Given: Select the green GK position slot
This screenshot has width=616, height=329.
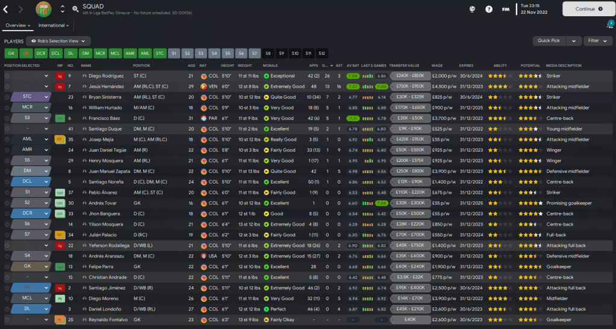Looking at the screenshot, I should [x=11, y=53].
